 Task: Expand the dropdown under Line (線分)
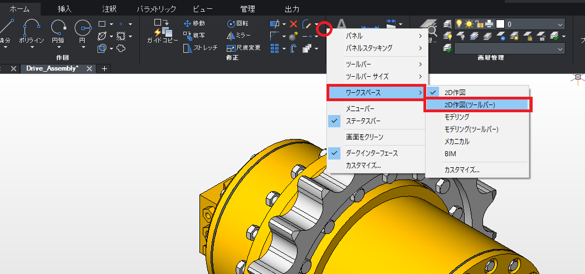click(5, 47)
